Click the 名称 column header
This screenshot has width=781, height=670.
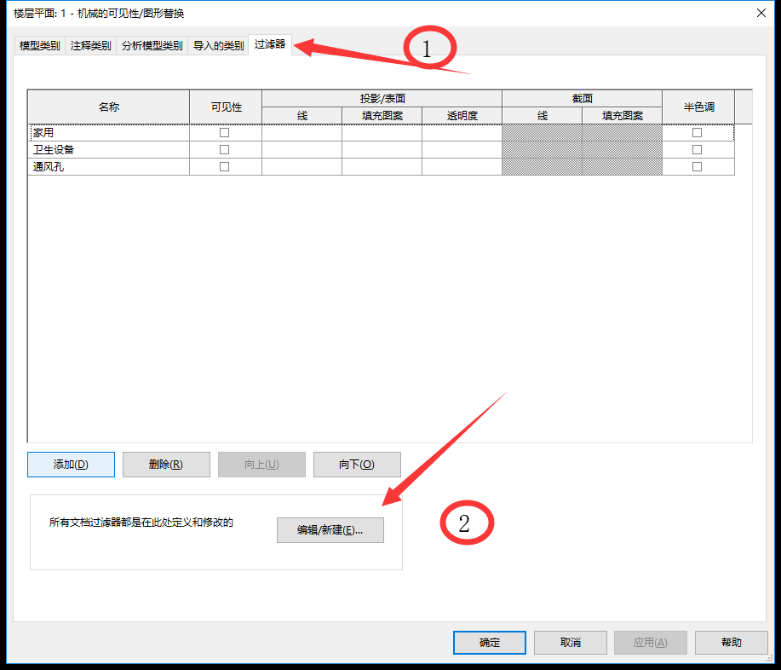(x=109, y=107)
